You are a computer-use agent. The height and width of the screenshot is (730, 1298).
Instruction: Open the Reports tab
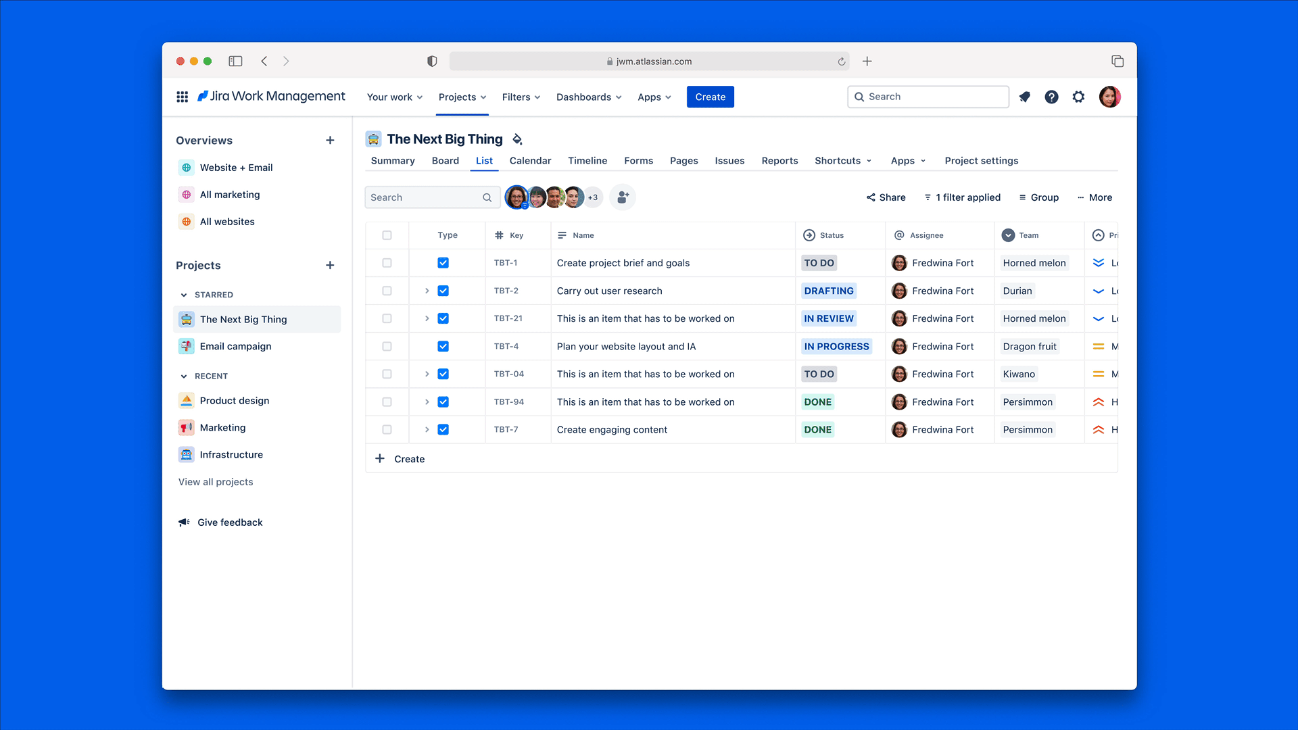point(779,160)
